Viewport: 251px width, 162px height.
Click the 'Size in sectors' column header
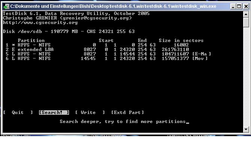coord(181,40)
